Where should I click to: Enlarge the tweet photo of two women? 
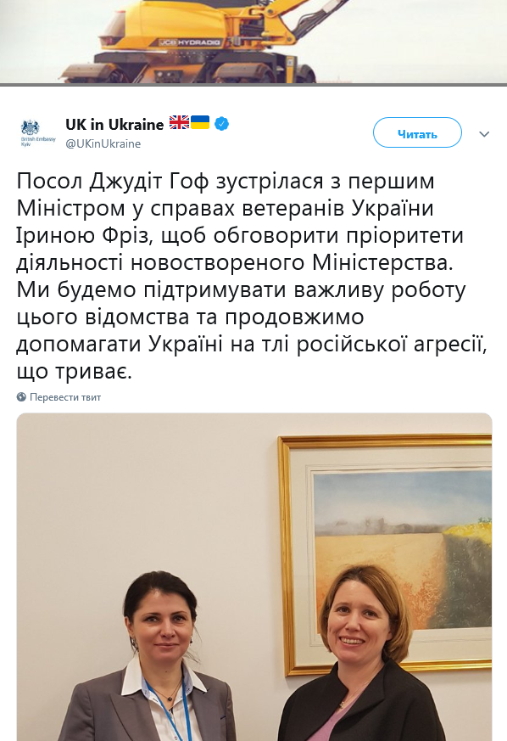pyautogui.click(x=254, y=577)
